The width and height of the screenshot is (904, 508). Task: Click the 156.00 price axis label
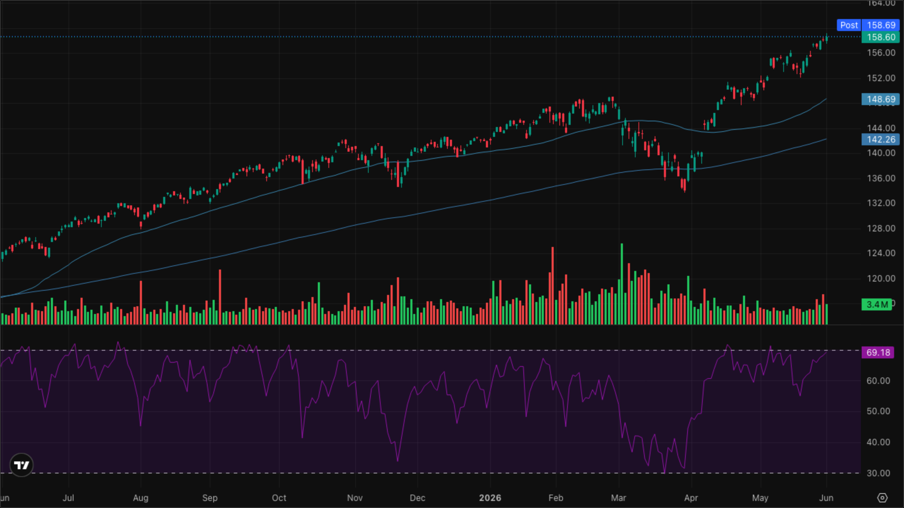click(881, 53)
